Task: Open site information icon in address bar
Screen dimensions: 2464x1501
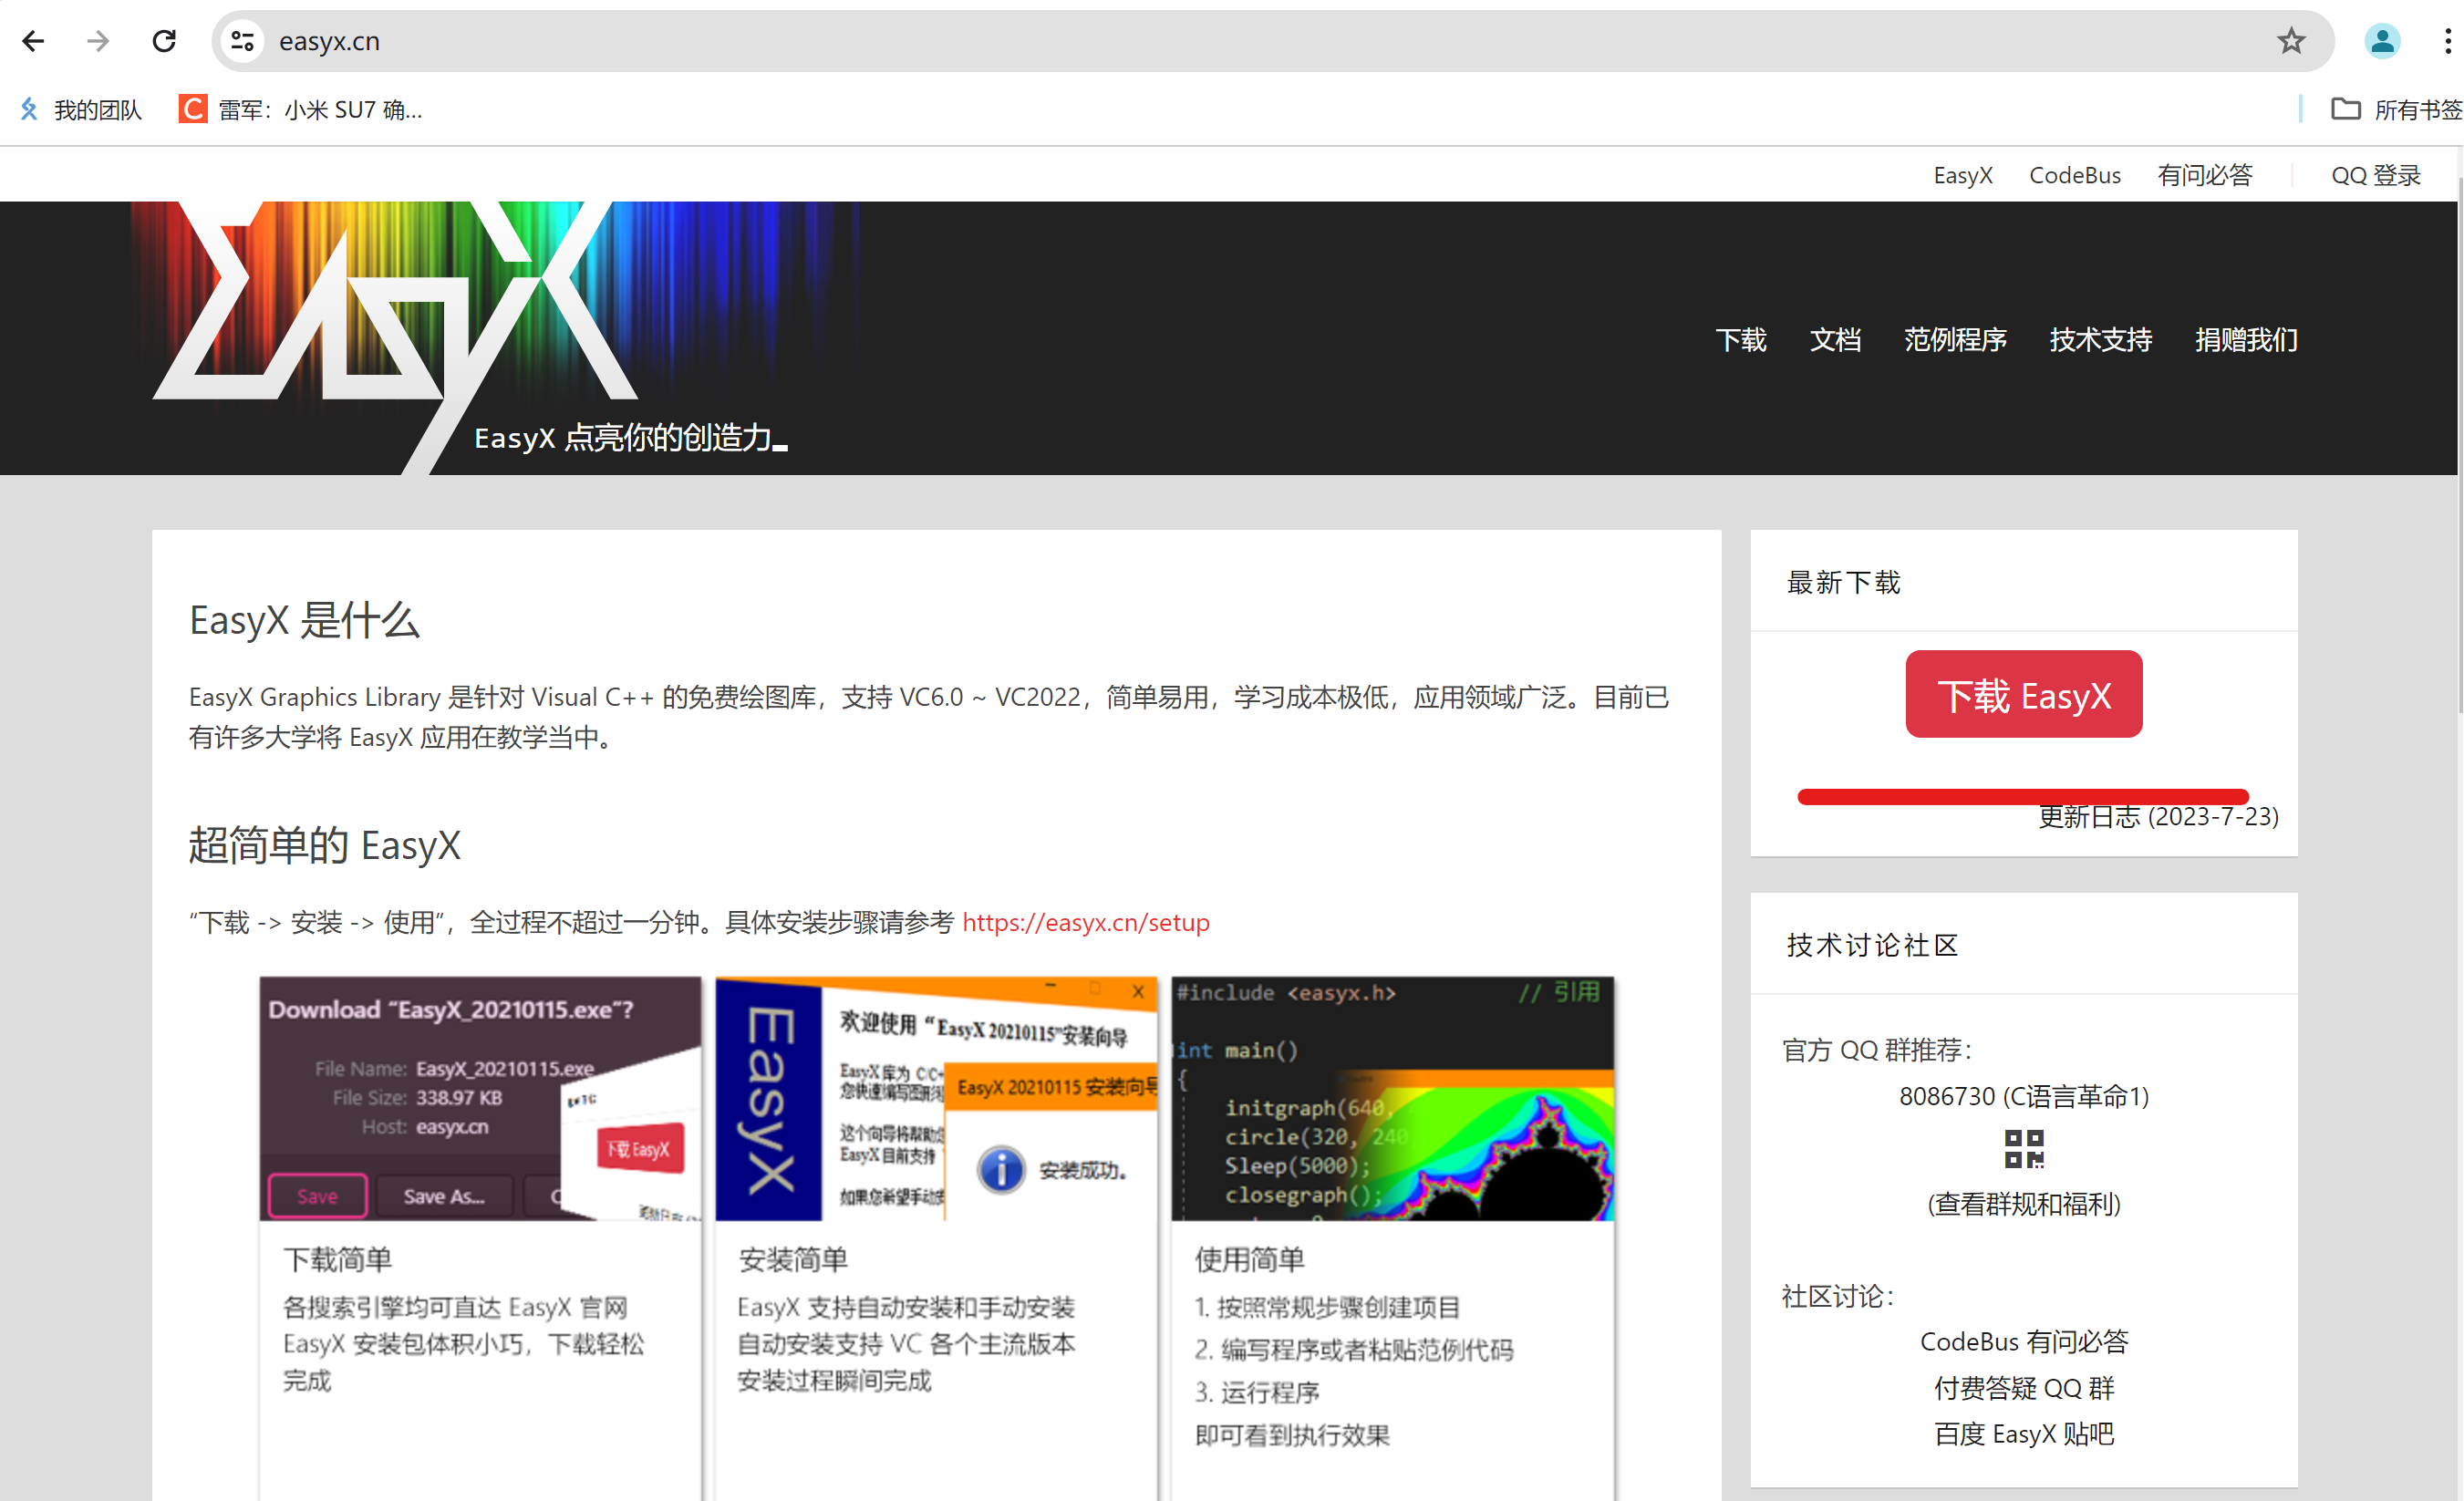Action: (242, 41)
